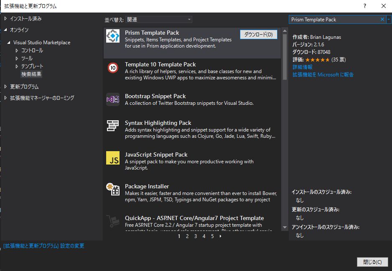Expand the インストール済み node

[x=5, y=18]
